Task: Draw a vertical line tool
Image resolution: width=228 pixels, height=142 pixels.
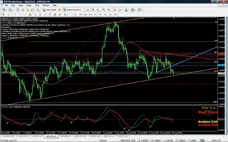Action: [x=15, y=15]
